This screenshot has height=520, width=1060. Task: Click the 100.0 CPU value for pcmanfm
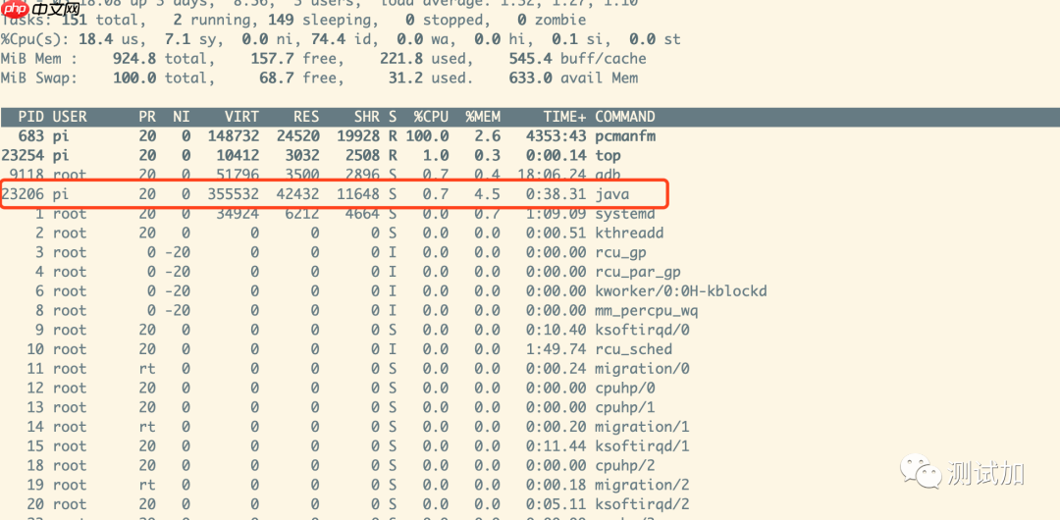(x=427, y=136)
